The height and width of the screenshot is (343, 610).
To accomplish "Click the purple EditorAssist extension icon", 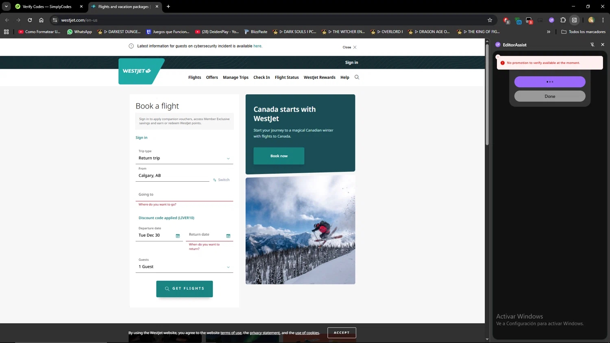I will point(551,20).
